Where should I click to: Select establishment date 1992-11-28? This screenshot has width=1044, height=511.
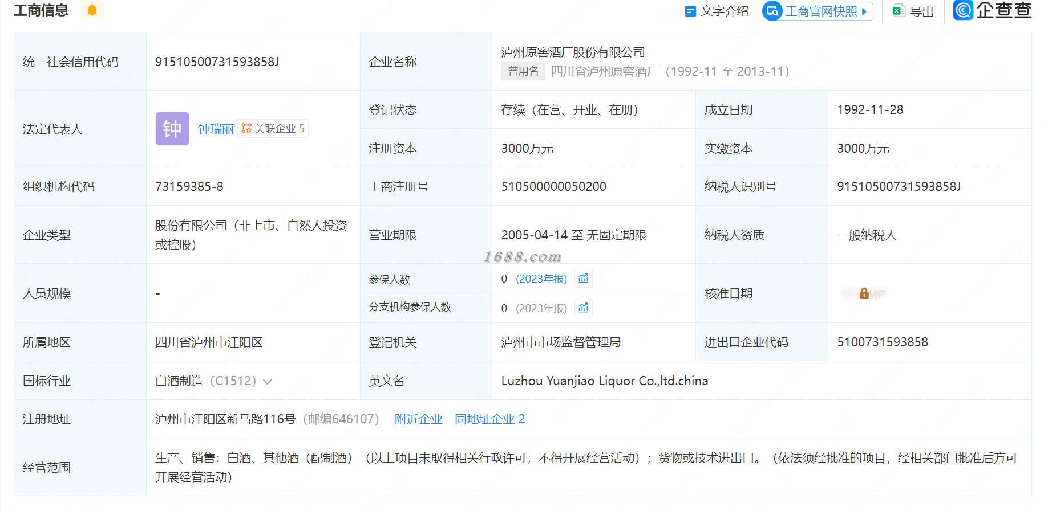870,109
